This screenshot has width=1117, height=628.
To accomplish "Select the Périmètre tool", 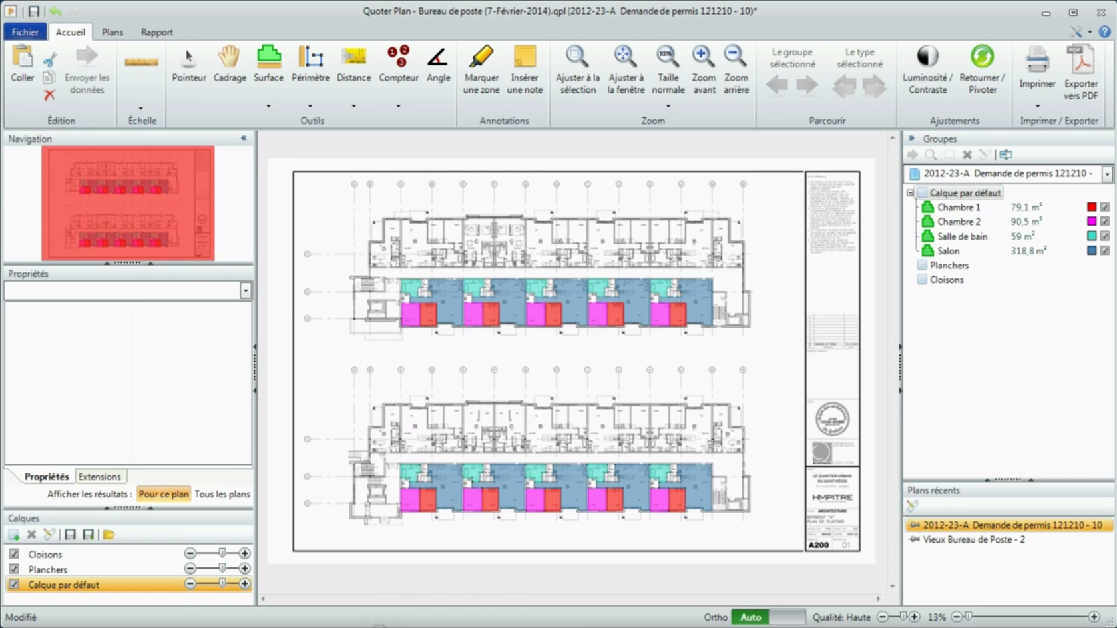I will pyautogui.click(x=310, y=64).
